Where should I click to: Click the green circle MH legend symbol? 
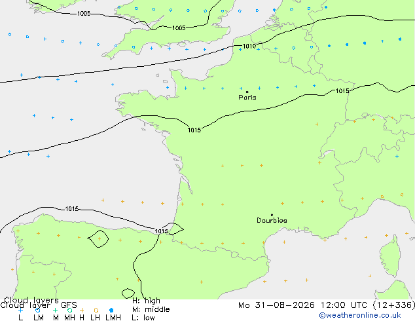click(69, 310)
